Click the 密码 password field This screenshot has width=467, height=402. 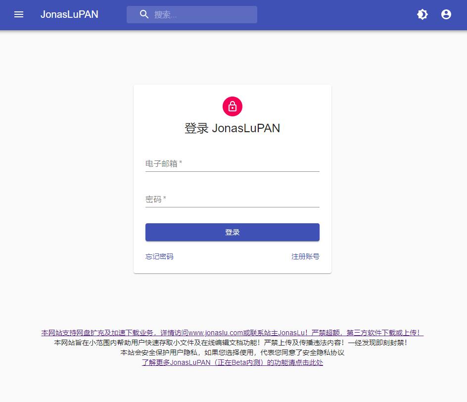click(x=233, y=200)
